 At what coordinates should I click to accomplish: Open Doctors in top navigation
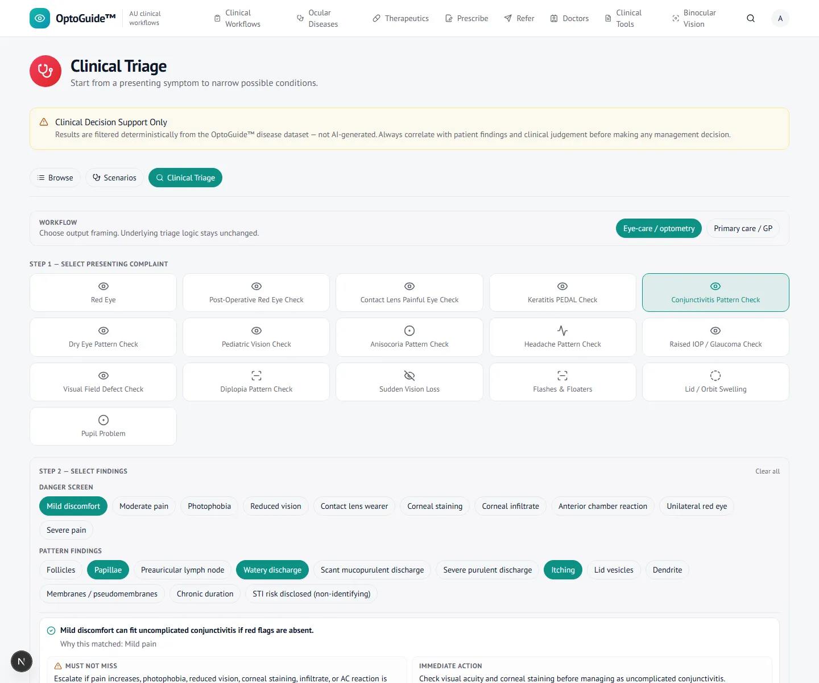(x=569, y=18)
